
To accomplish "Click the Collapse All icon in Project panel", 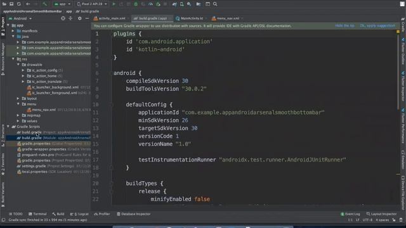I will coord(70,18).
